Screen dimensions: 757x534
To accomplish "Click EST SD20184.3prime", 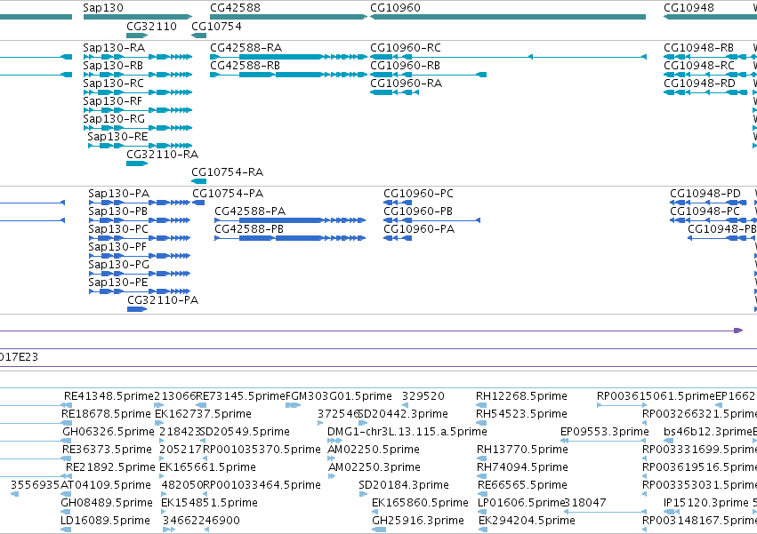I will click(404, 485).
